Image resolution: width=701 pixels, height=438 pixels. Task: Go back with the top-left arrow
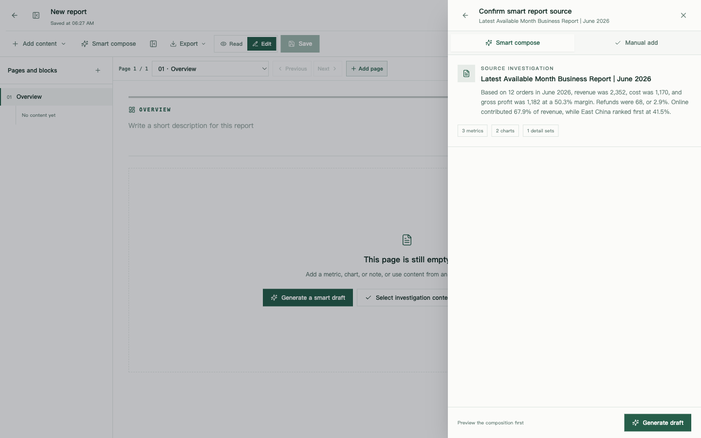tap(15, 16)
